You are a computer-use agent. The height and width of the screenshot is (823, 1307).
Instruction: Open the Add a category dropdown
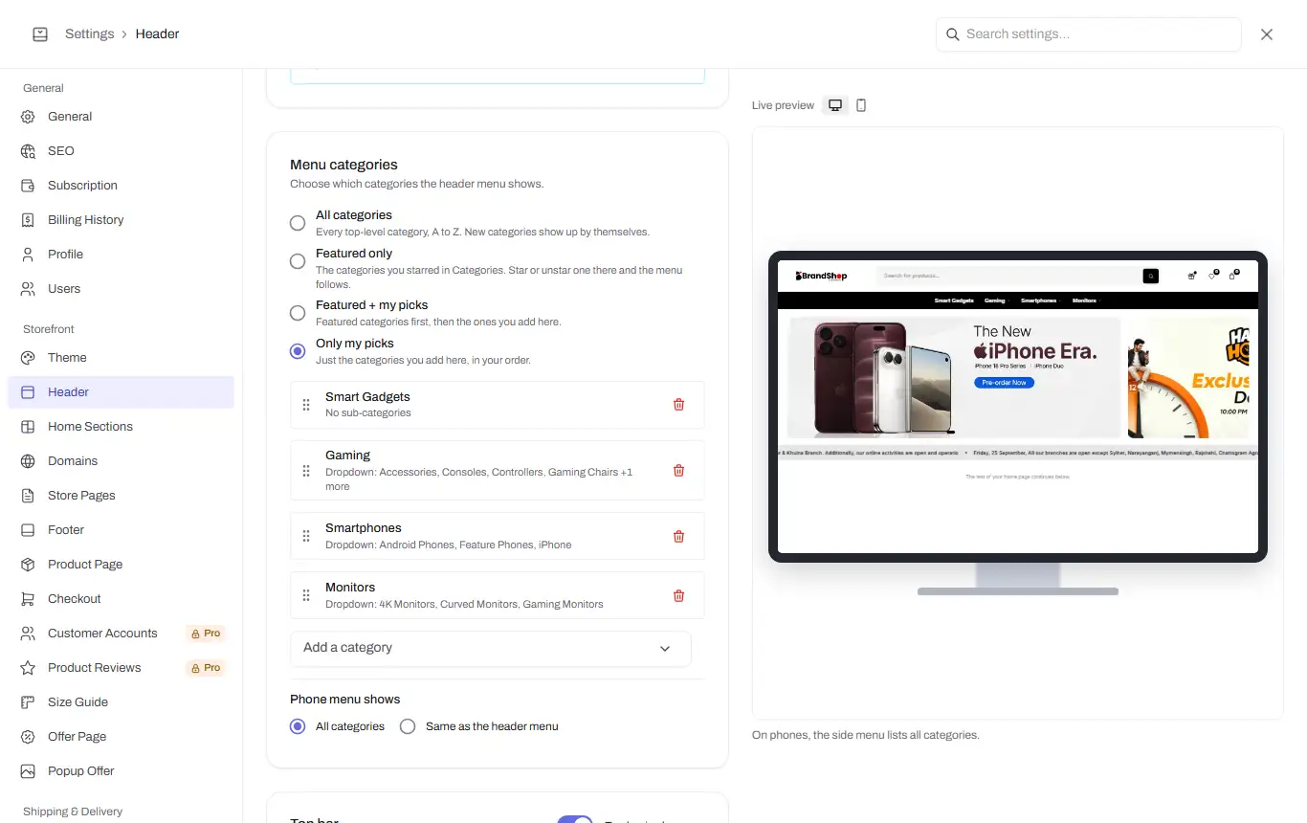point(490,648)
